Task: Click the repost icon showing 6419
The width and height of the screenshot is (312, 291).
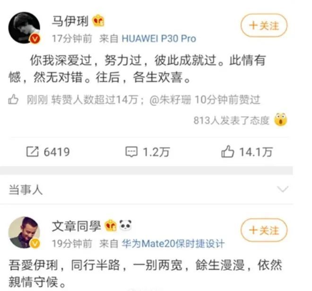Action: coord(32,152)
